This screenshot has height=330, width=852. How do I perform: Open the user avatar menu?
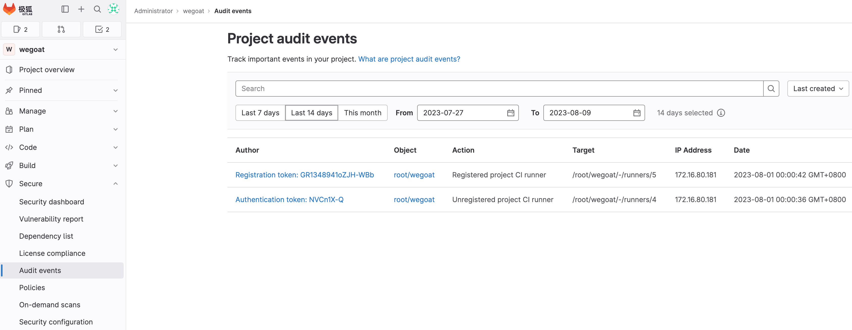(x=114, y=9)
